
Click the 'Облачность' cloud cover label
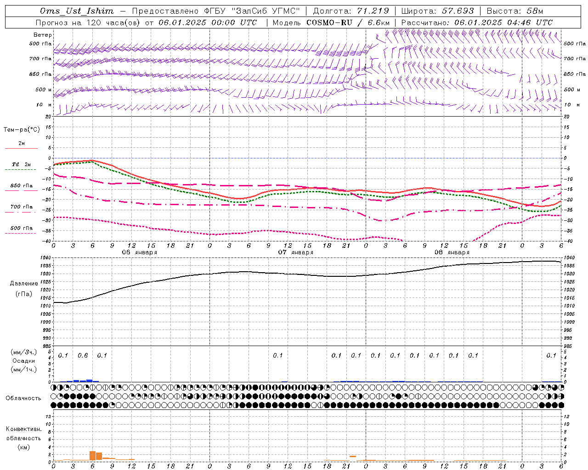23,398
